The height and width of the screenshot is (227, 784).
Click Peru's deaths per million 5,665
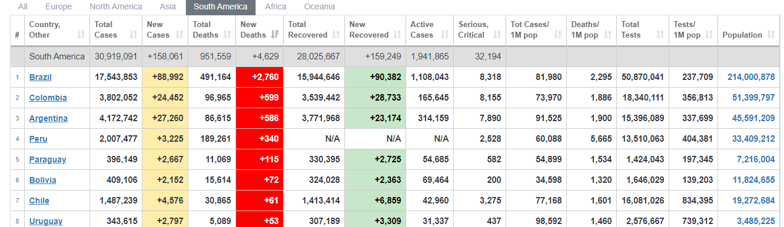coord(600,139)
